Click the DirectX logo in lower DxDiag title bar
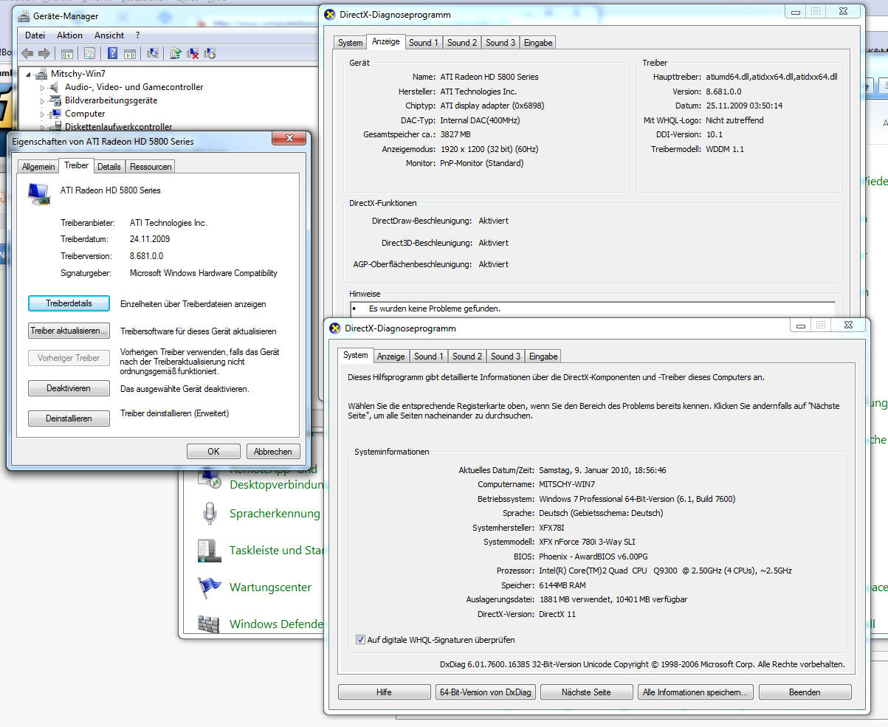 [335, 328]
